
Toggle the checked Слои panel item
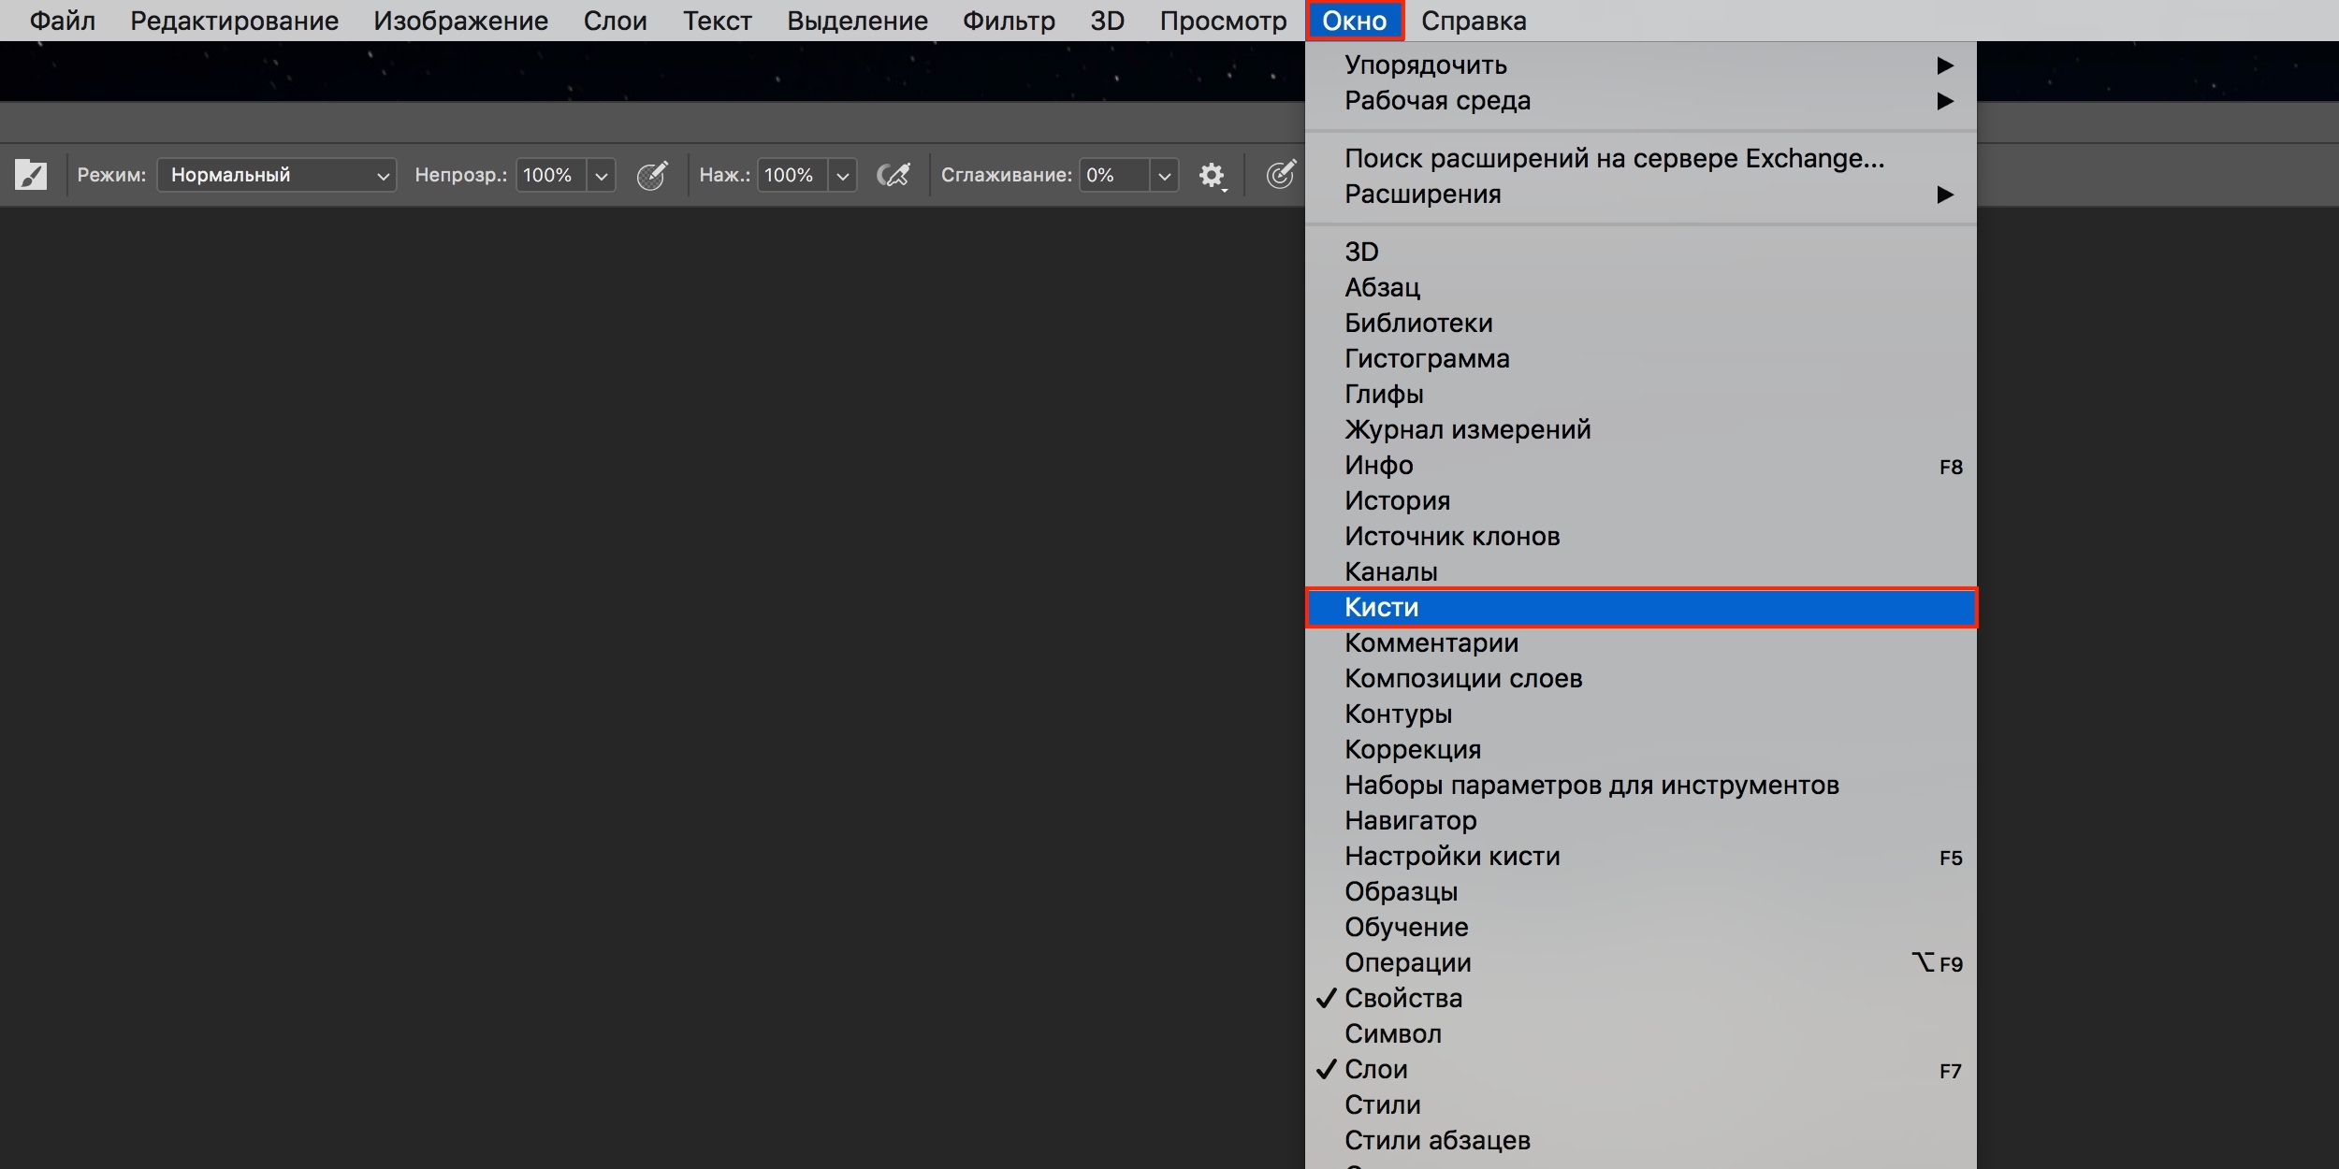pos(1375,1069)
